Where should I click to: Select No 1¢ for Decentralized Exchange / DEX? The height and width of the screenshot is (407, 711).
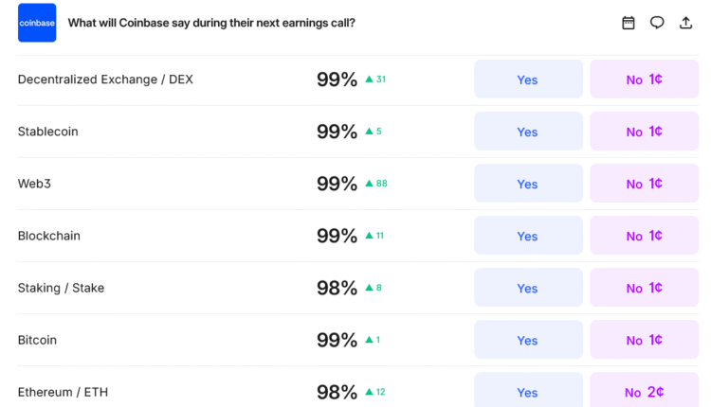pyautogui.click(x=644, y=80)
